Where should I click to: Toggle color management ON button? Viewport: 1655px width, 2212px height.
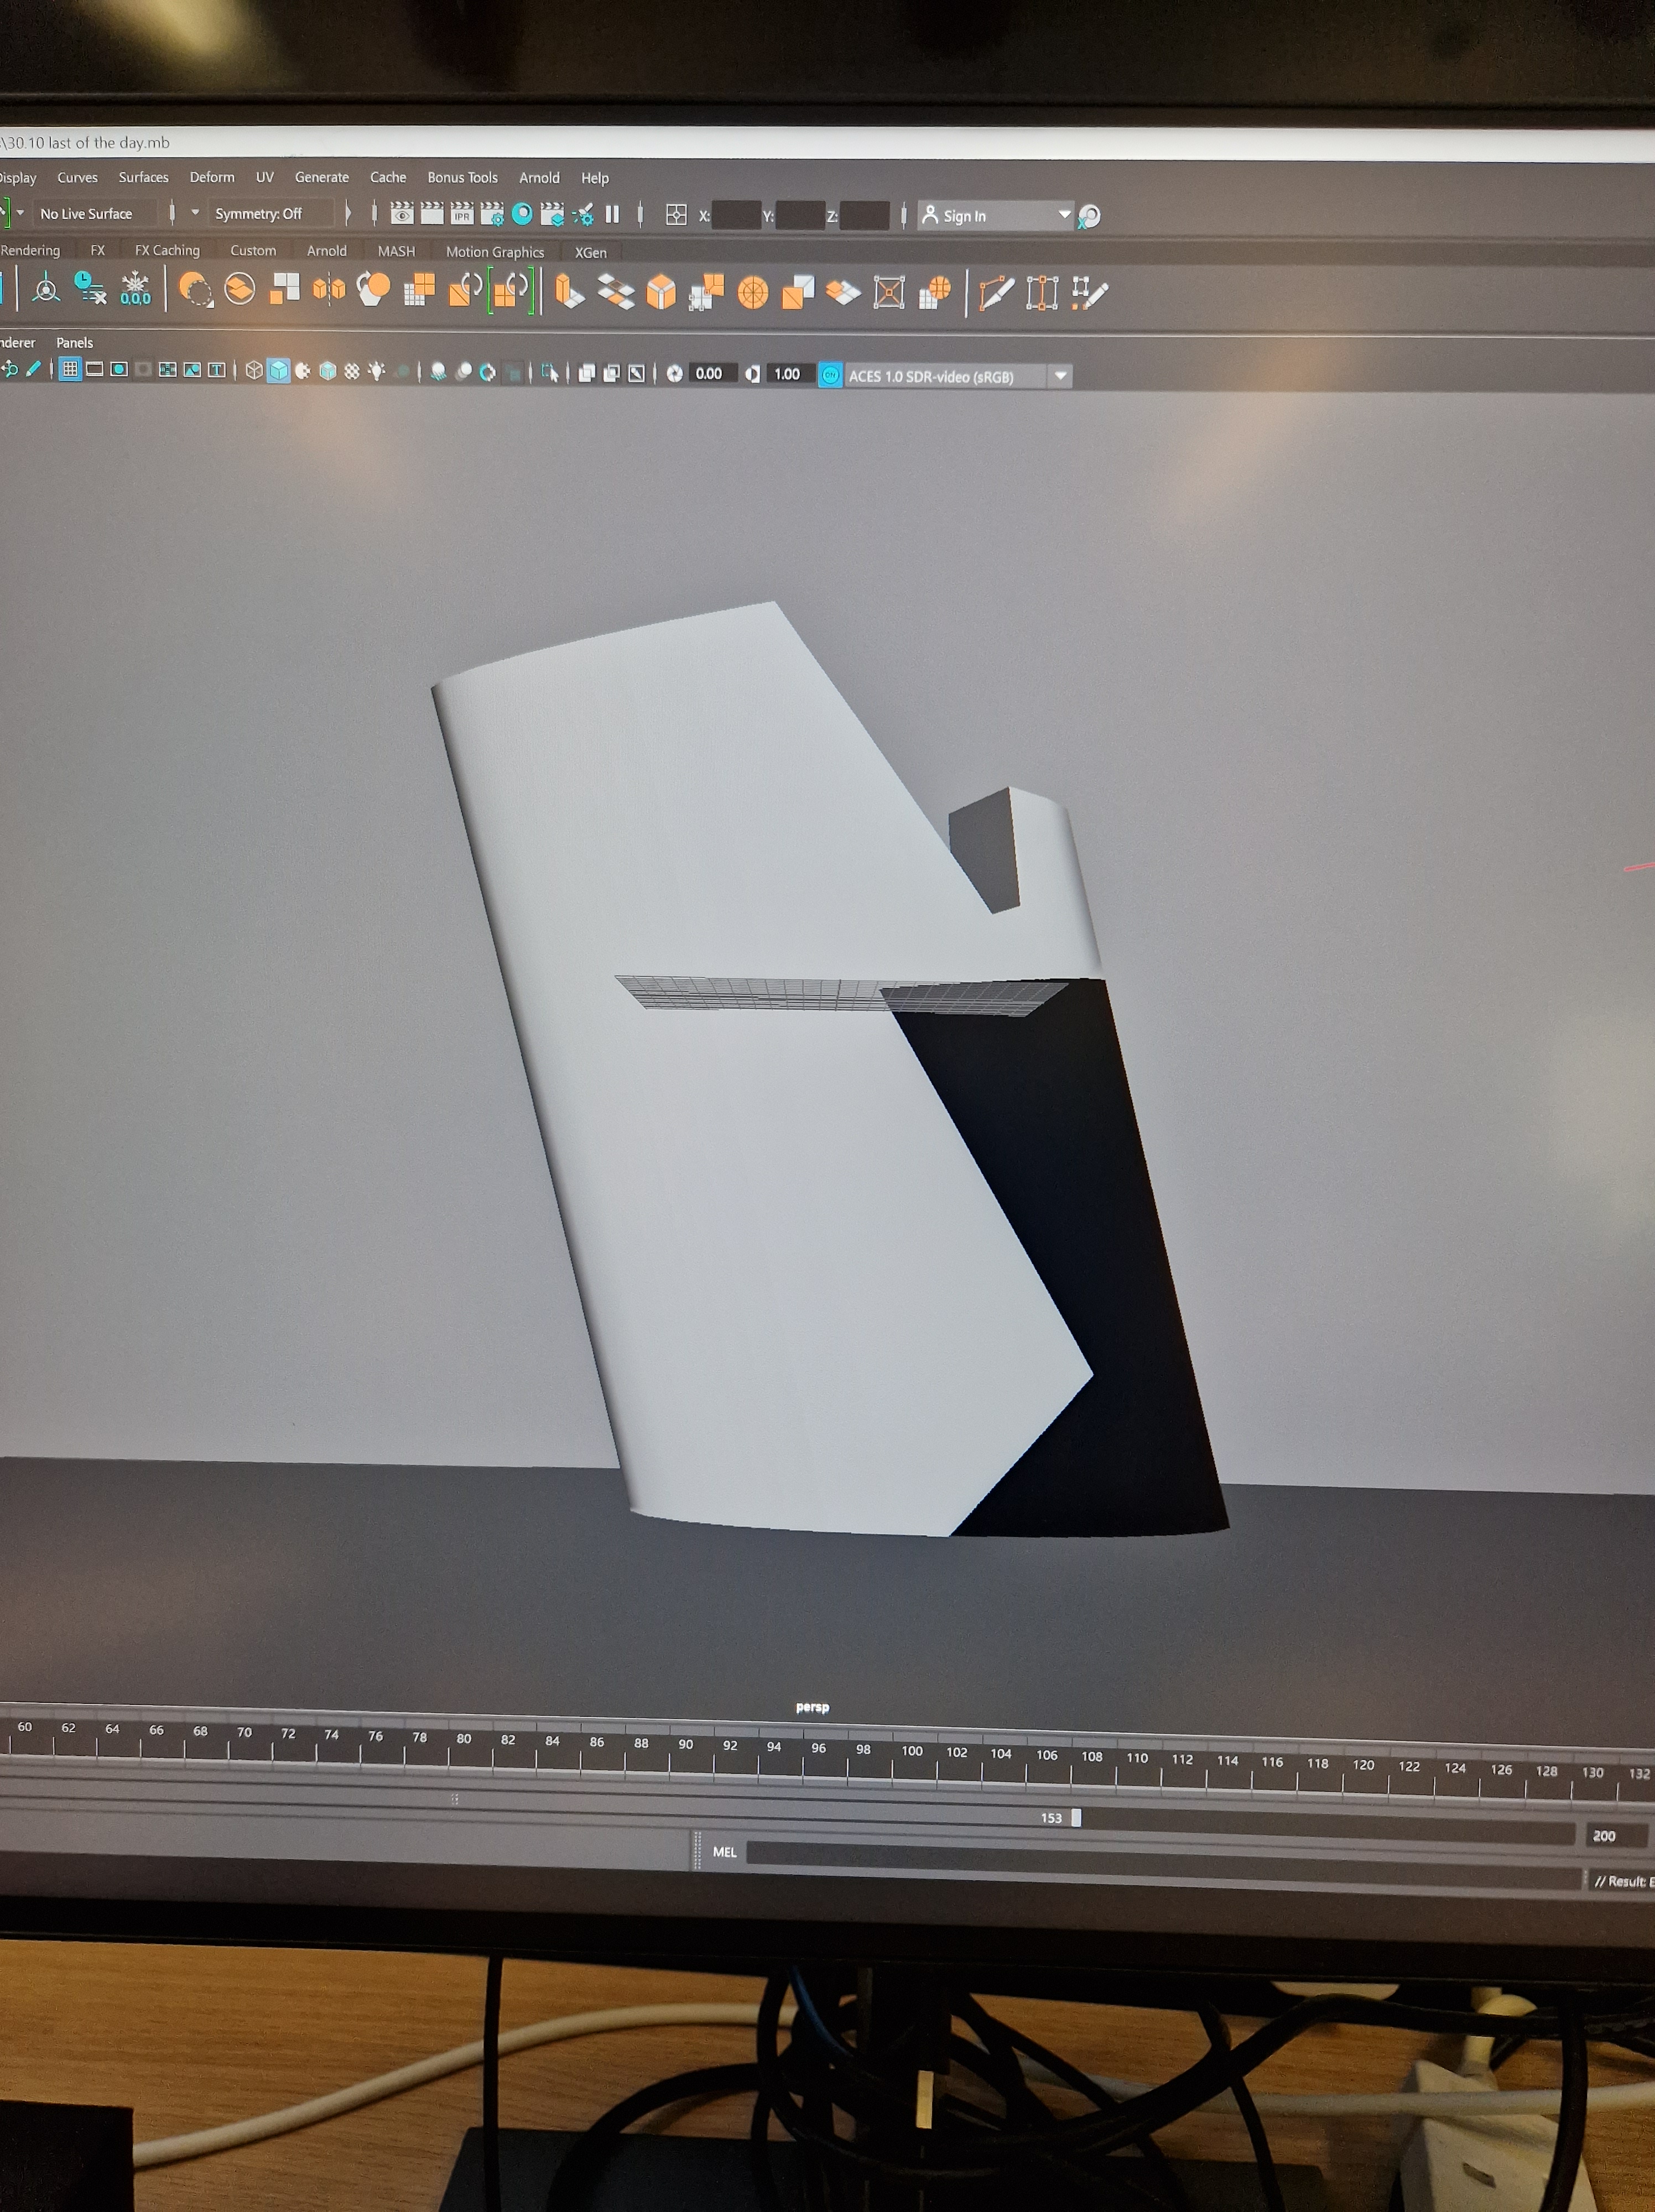click(x=830, y=376)
